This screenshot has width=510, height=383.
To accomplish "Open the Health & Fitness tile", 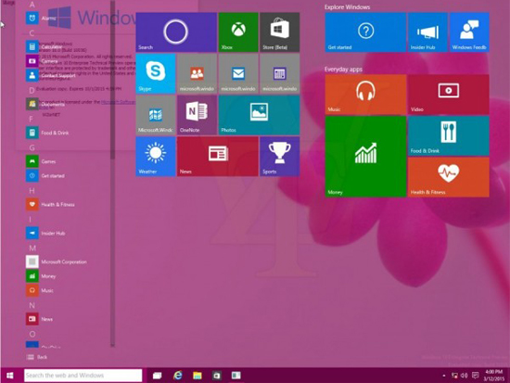I will point(448,177).
